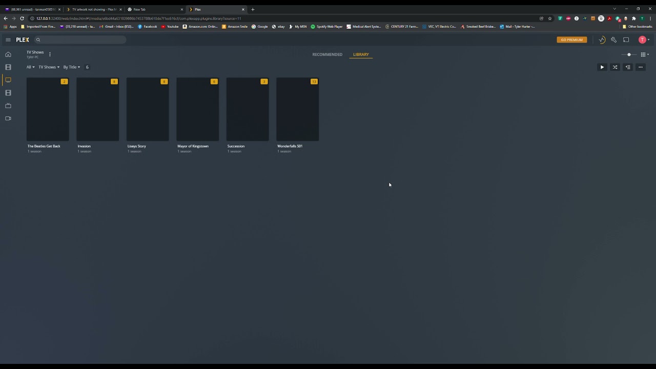Image resolution: width=656 pixels, height=369 pixels.
Task: Click the Plex search field
Action: pyautogui.click(x=79, y=39)
